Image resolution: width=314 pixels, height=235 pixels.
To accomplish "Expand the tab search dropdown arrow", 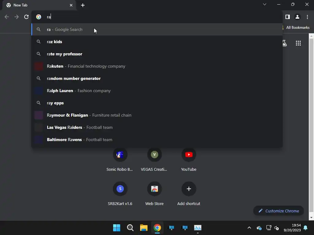I will 265,4.
